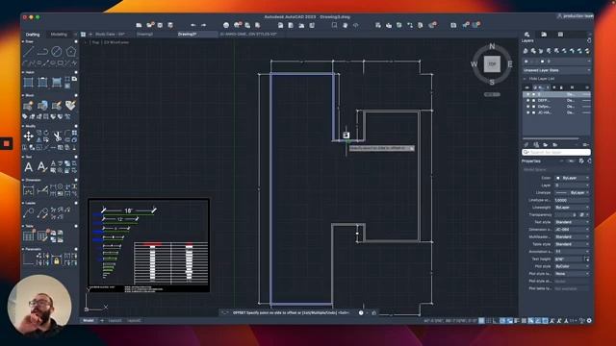
Task: Switch to the Drawing2 file tab
Action: 144,35
